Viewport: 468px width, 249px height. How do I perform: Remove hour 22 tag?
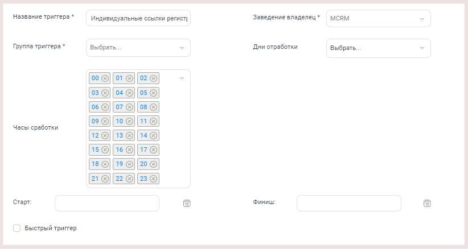point(129,179)
